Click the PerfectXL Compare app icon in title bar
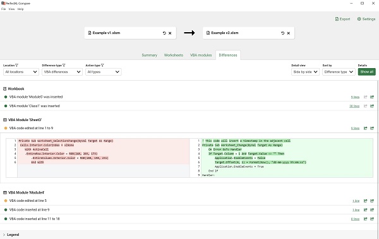 (3, 3)
